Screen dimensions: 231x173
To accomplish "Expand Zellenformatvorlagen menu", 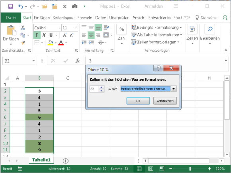I will point(155,42).
